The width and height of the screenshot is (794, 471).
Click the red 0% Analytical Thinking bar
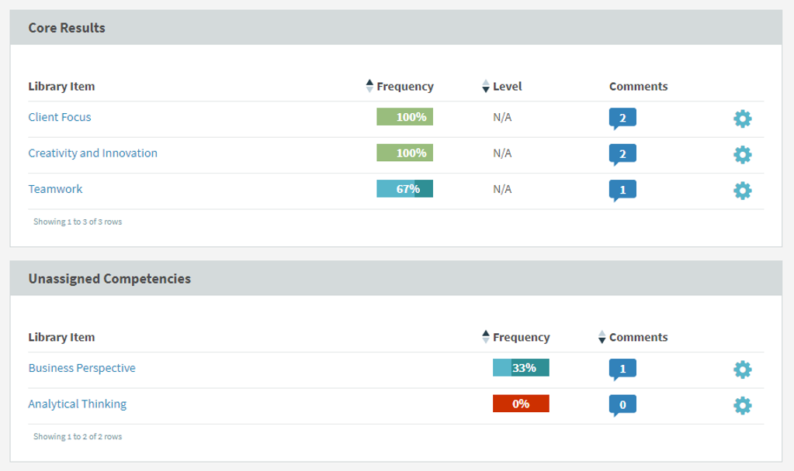(521, 404)
